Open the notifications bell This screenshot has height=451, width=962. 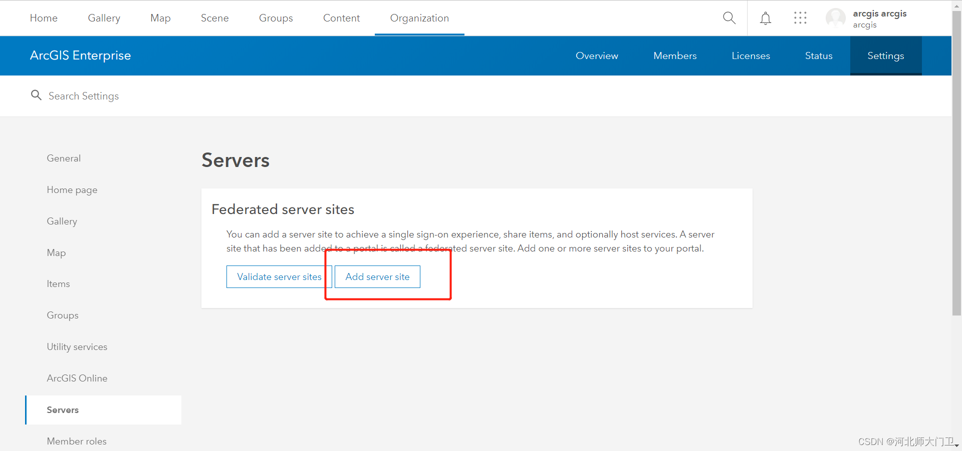click(x=765, y=18)
